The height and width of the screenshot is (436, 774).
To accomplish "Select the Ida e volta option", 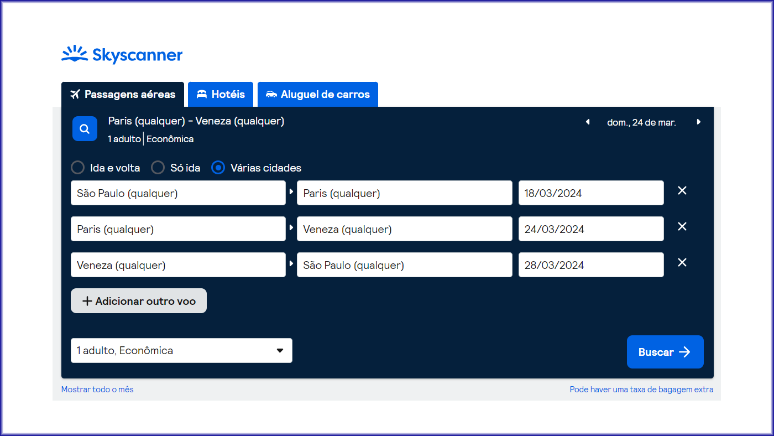I will pos(78,168).
